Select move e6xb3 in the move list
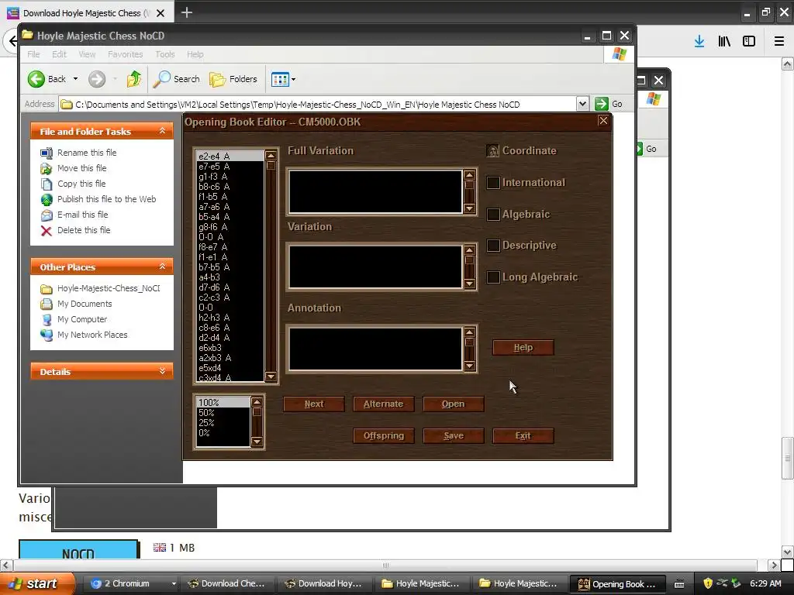The width and height of the screenshot is (794, 595). 230,348
